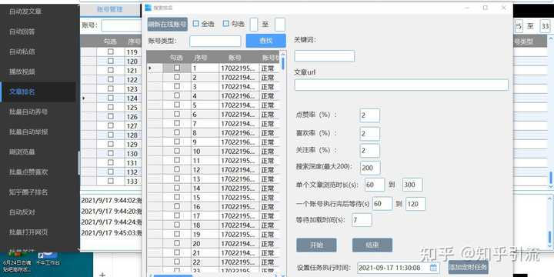Check row 130 in back account window

click(x=111, y=153)
